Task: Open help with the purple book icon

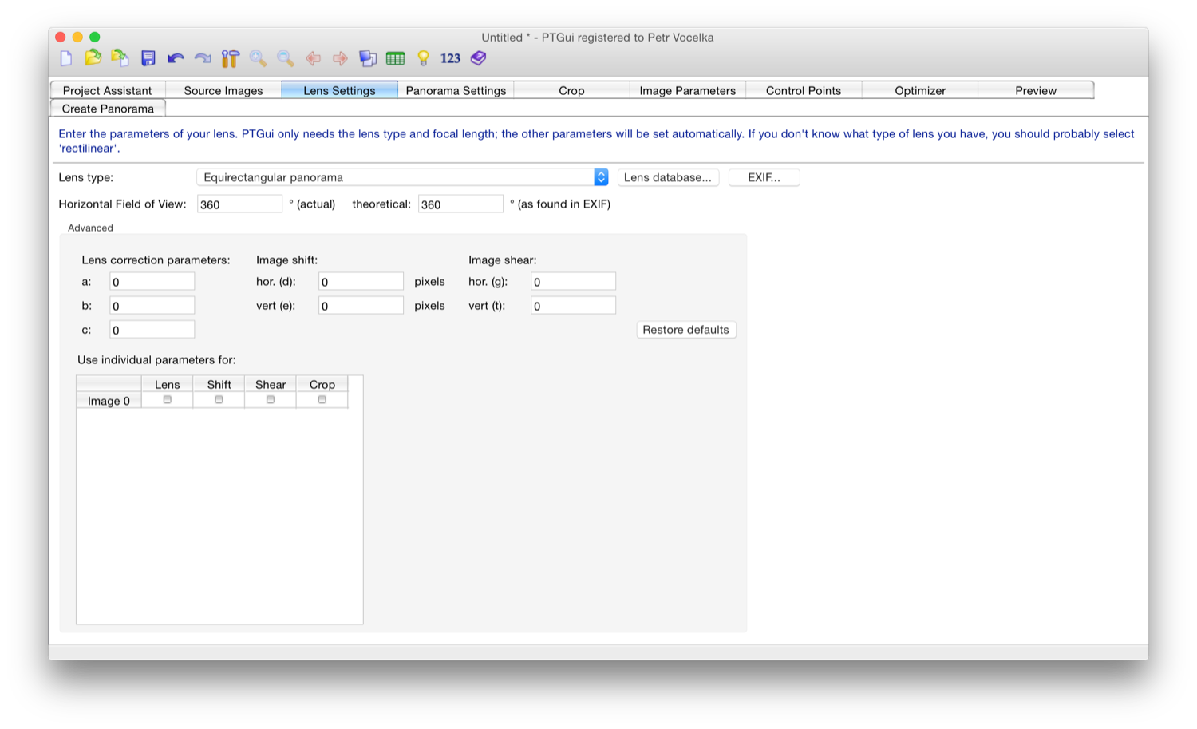Action: pos(478,58)
